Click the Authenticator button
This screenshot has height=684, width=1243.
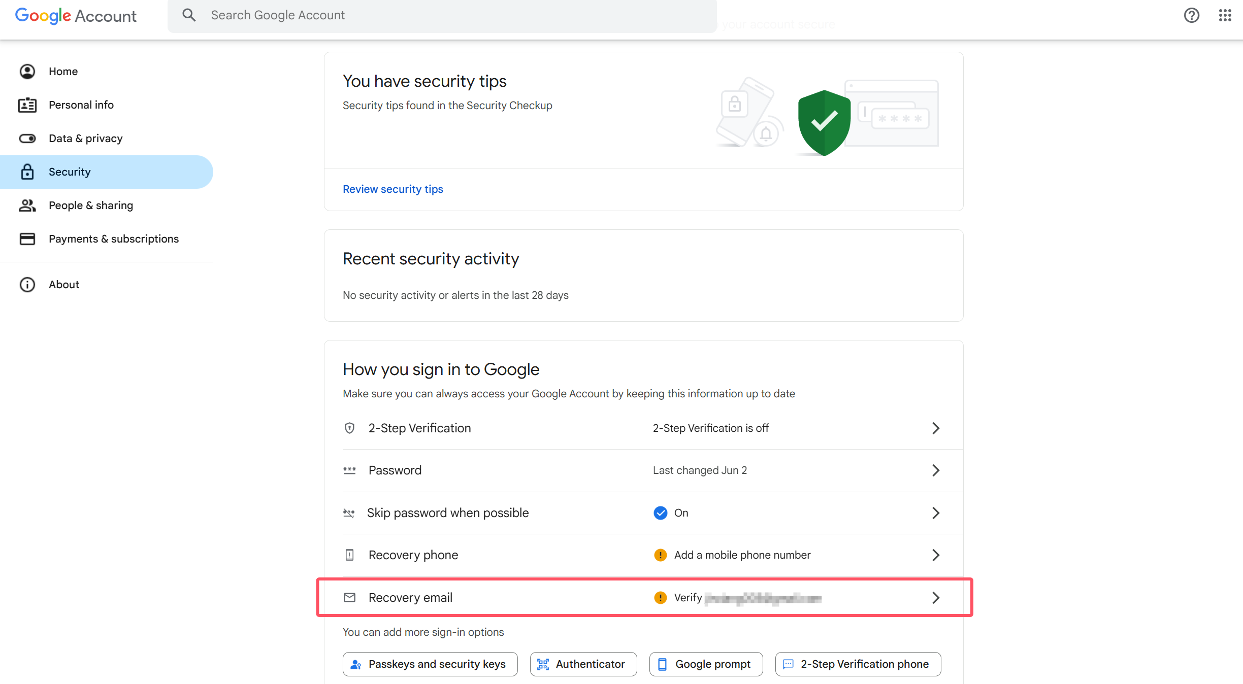[x=583, y=664]
